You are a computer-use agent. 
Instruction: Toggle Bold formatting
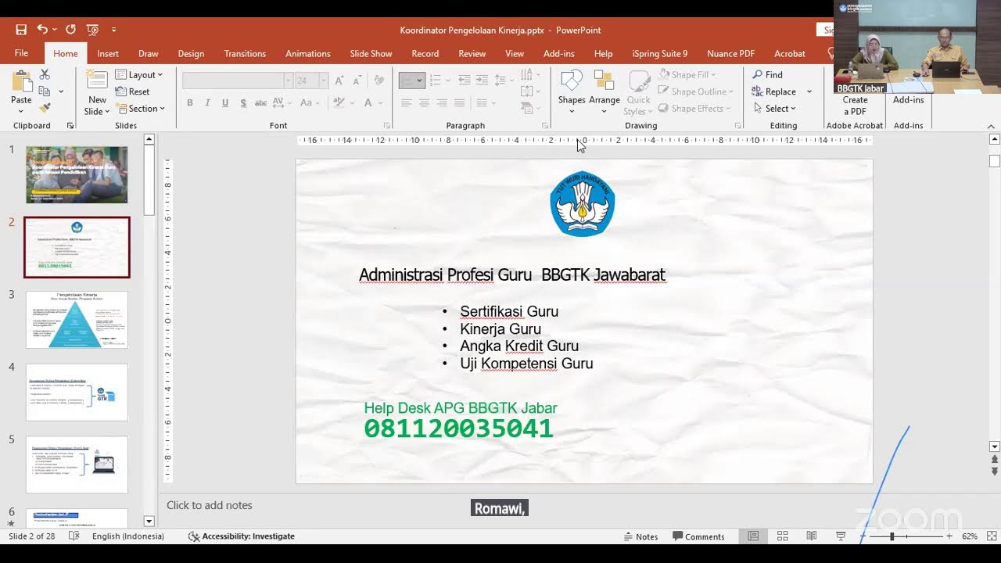pyautogui.click(x=190, y=103)
